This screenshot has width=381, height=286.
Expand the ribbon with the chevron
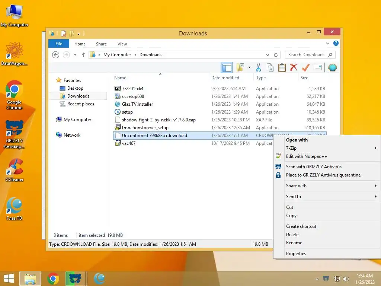pos(327,43)
